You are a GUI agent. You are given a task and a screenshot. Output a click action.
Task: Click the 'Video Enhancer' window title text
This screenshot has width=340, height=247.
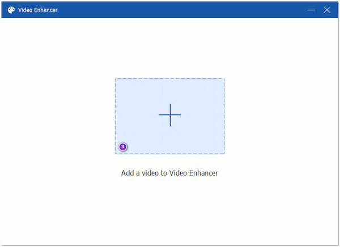pos(38,10)
